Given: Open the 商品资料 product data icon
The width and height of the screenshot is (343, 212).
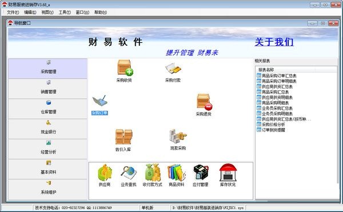Looking at the screenshot, I should click(176, 175).
